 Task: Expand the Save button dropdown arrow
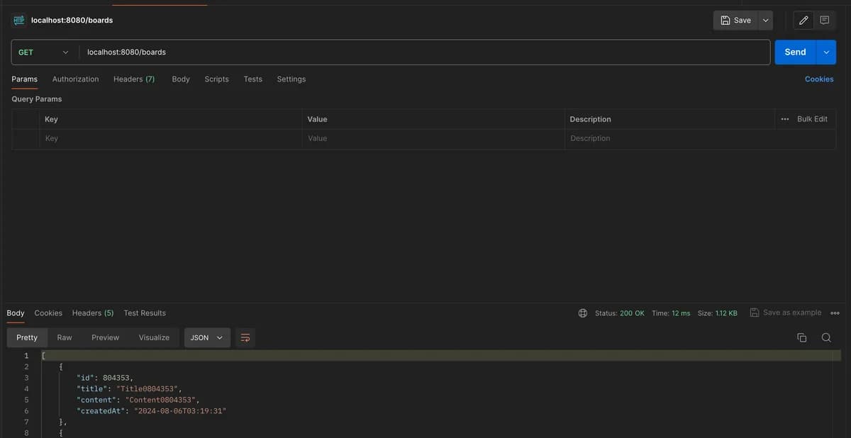click(765, 21)
